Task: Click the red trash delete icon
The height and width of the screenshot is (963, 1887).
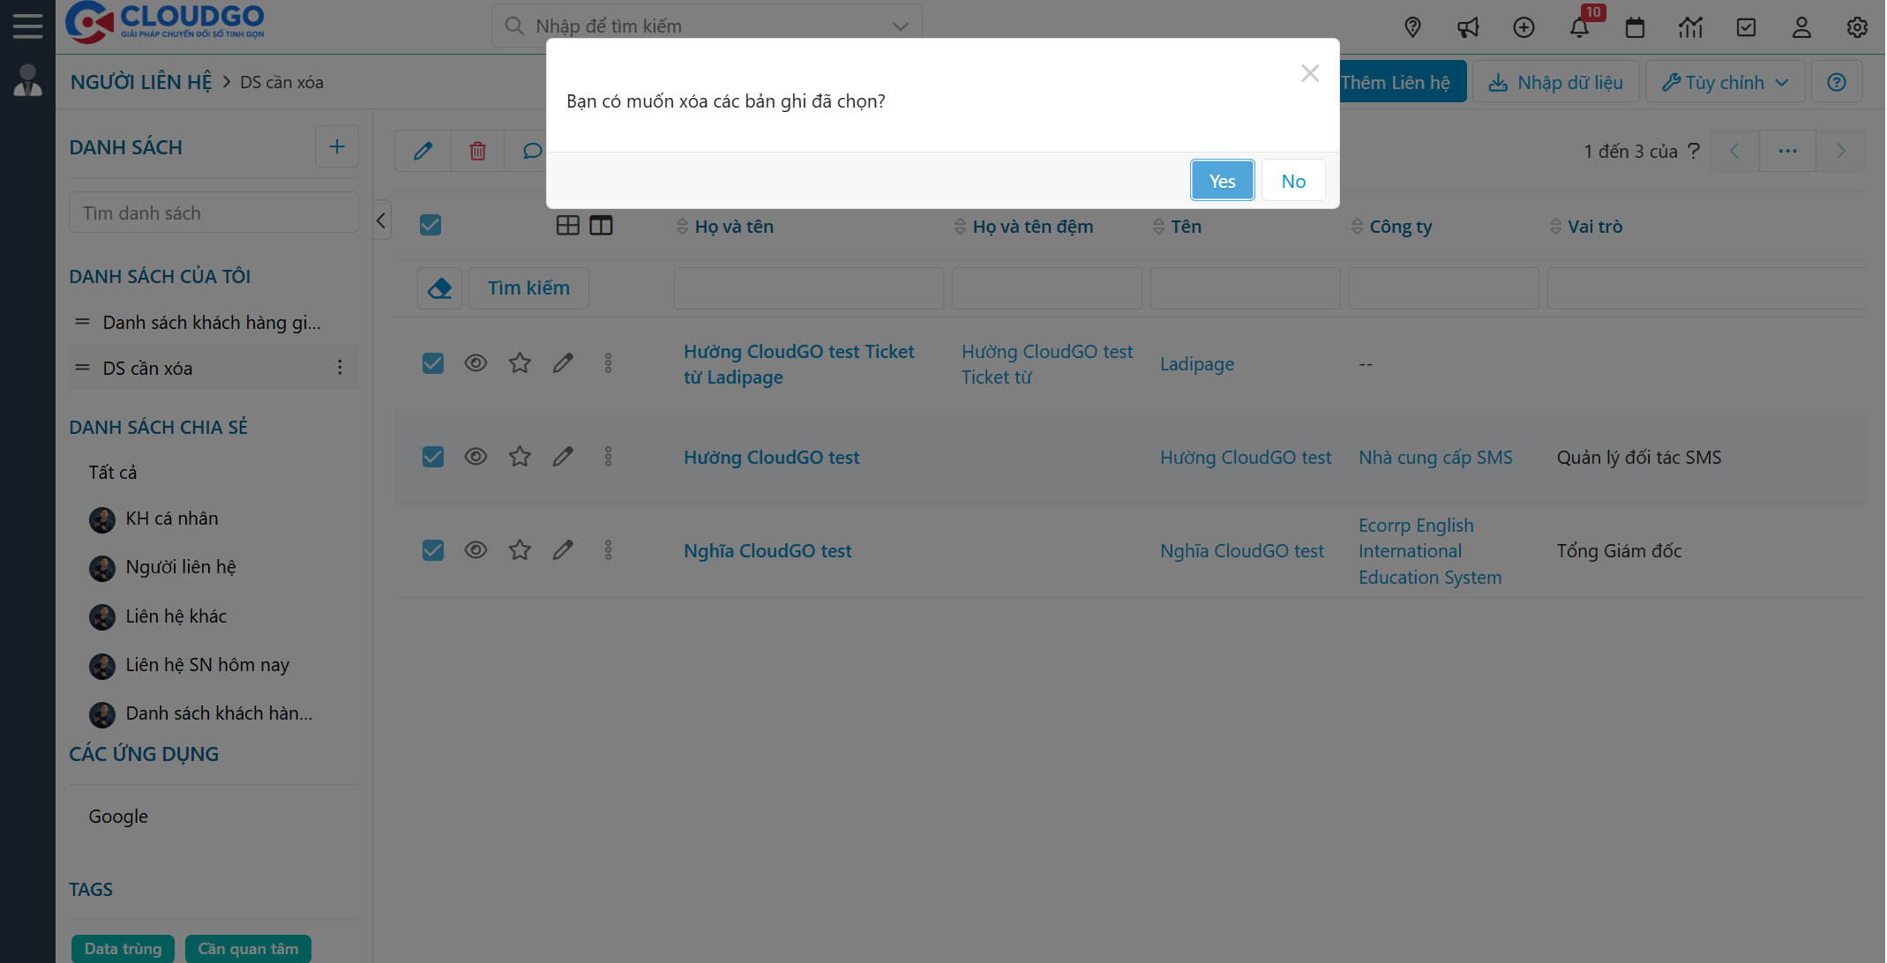Action: pyautogui.click(x=477, y=151)
